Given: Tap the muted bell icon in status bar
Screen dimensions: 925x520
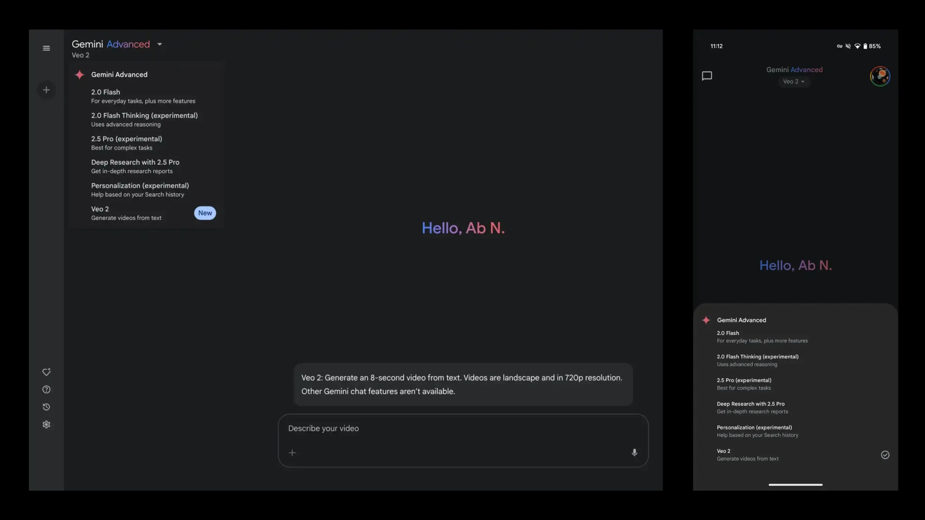Looking at the screenshot, I should tap(848, 46).
